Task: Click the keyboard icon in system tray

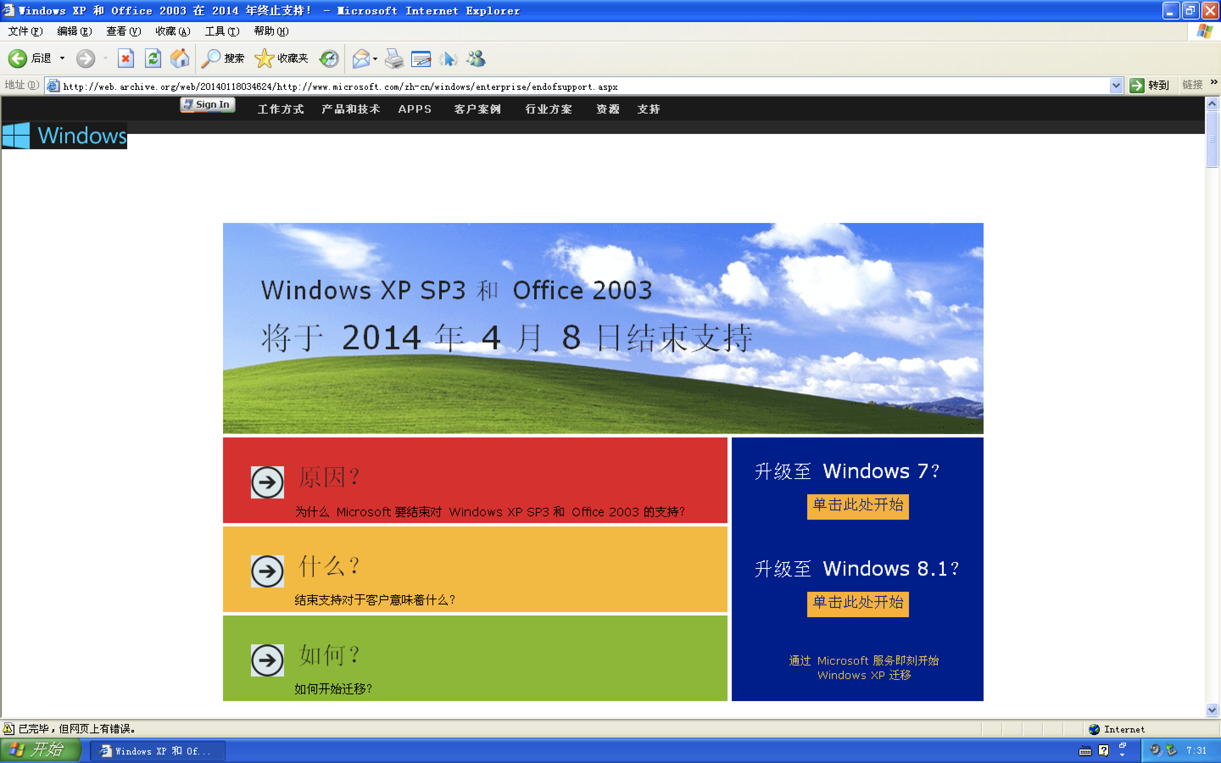Action: tap(1085, 751)
